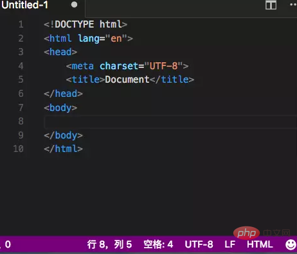
Task: Open the indentation setting showing 空格: 4
Action: pyautogui.click(x=158, y=244)
